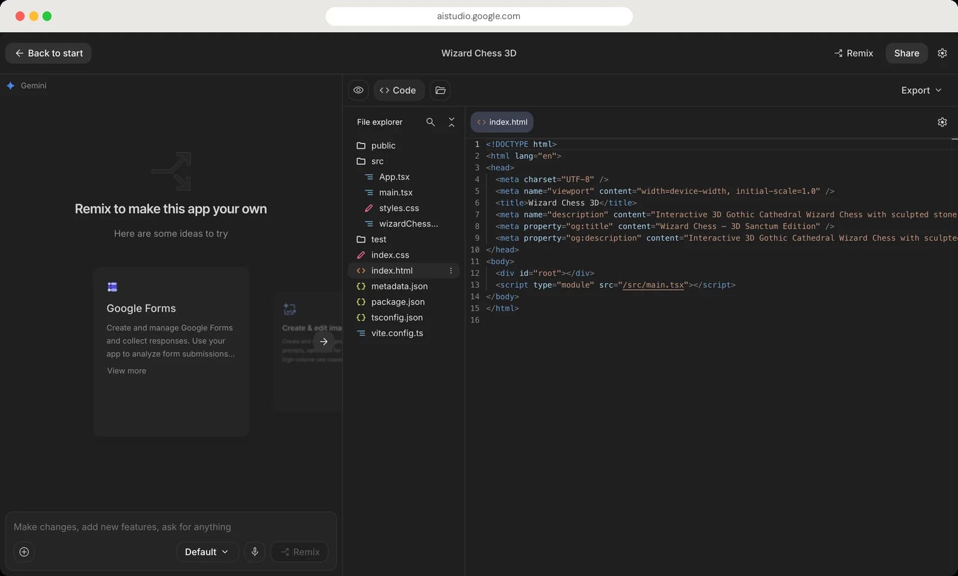Select the index.html editor tab
Viewport: 958px width, 576px height.
point(502,122)
